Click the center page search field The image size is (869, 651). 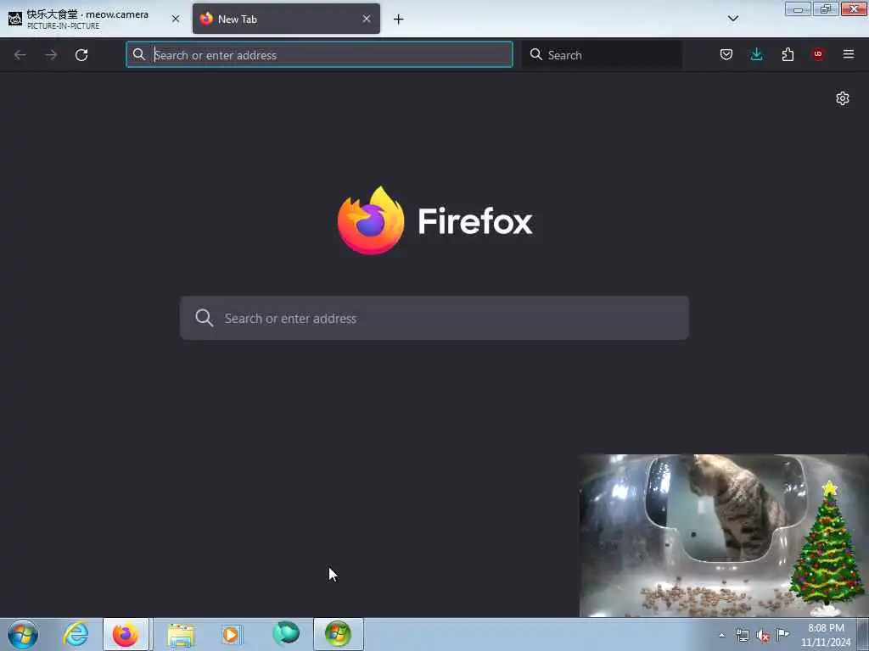[x=434, y=319]
